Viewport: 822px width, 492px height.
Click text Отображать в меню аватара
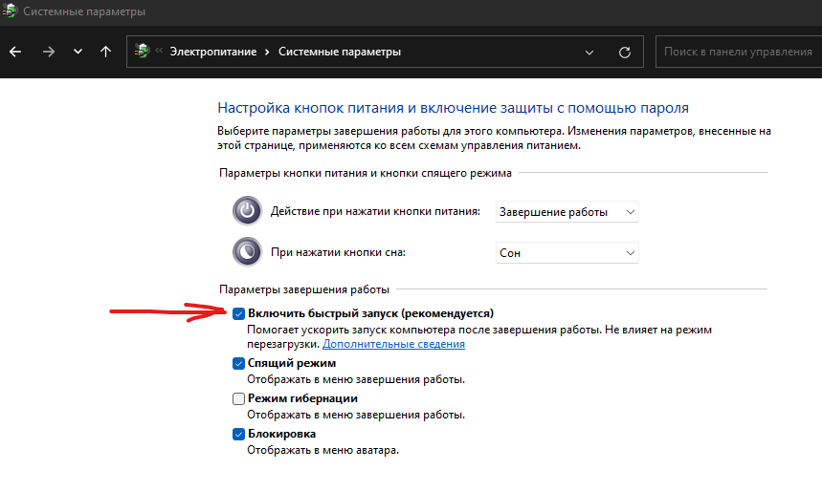coord(322,450)
